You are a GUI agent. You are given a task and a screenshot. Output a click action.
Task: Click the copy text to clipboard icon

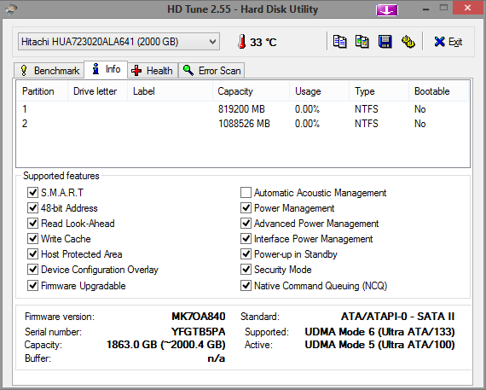click(339, 42)
